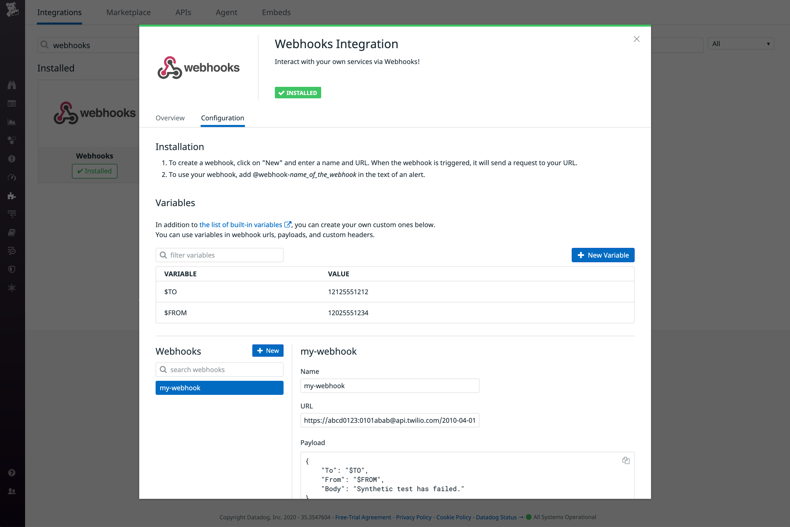Open the Marketplace menu item

tap(128, 12)
